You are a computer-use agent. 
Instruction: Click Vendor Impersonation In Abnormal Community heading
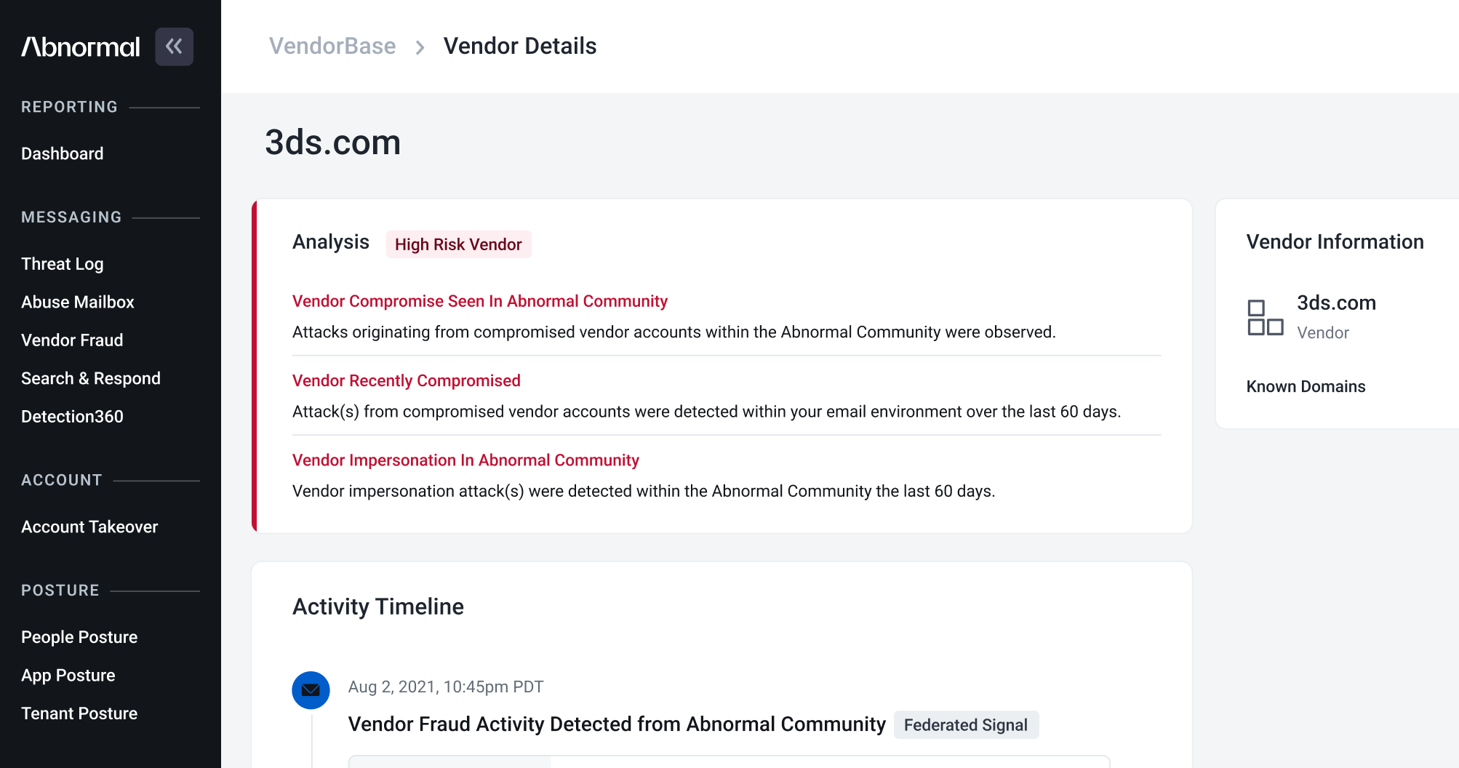465,460
